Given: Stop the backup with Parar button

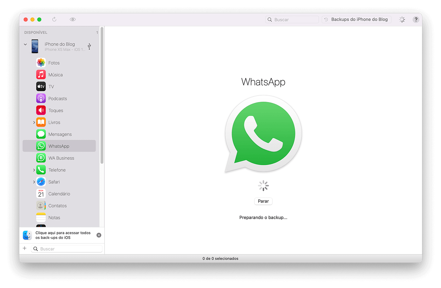Looking at the screenshot, I should point(263,201).
